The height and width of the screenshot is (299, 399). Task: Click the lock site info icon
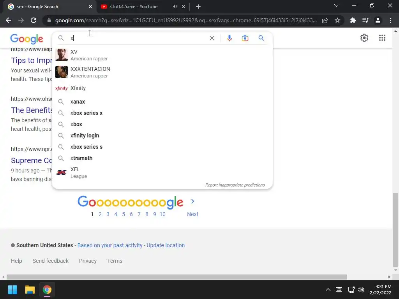[49, 20]
